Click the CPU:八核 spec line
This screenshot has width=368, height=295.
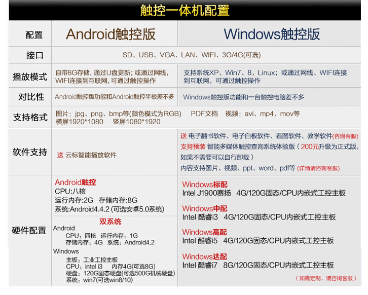click(70, 192)
